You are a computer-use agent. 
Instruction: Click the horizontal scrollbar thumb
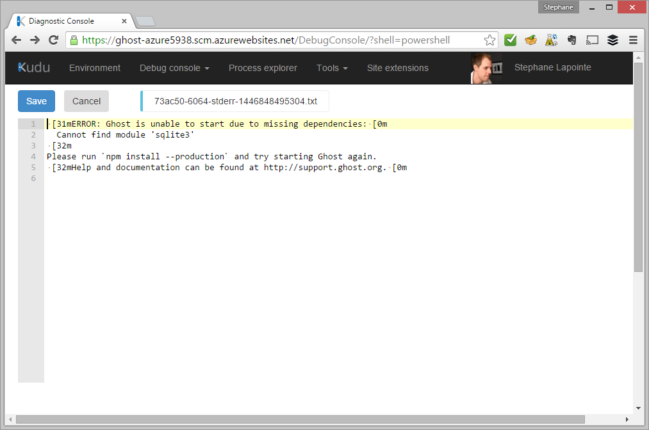click(x=300, y=419)
